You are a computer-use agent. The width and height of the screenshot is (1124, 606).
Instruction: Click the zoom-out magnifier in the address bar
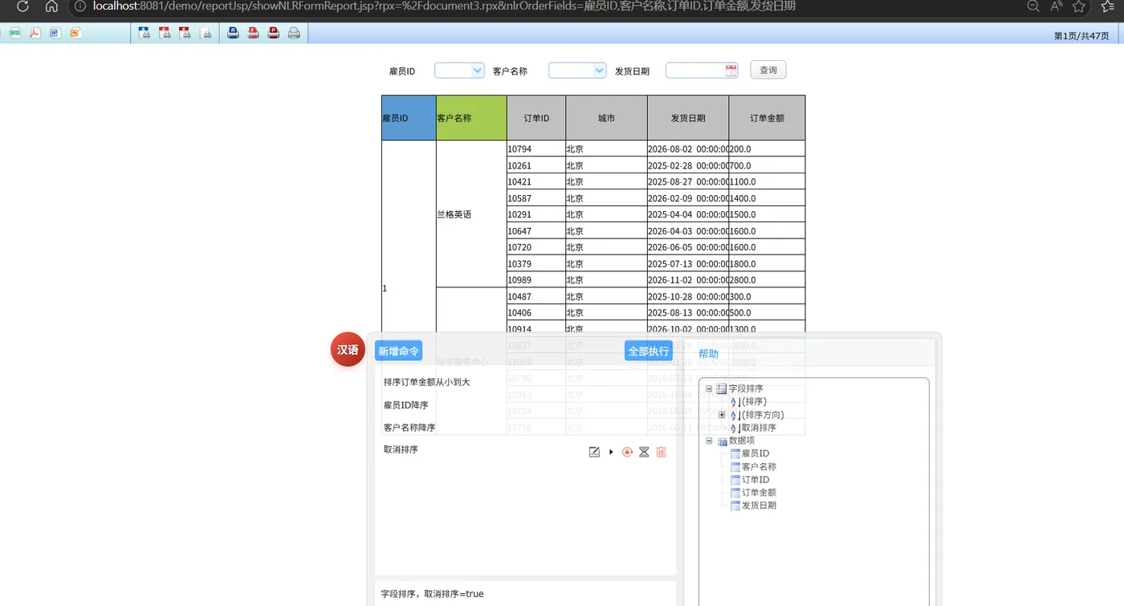1033,6
